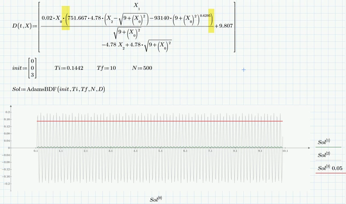Click the 0.1 x-axis start tick label
This screenshot has width=346, height=204.
tap(36, 151)
